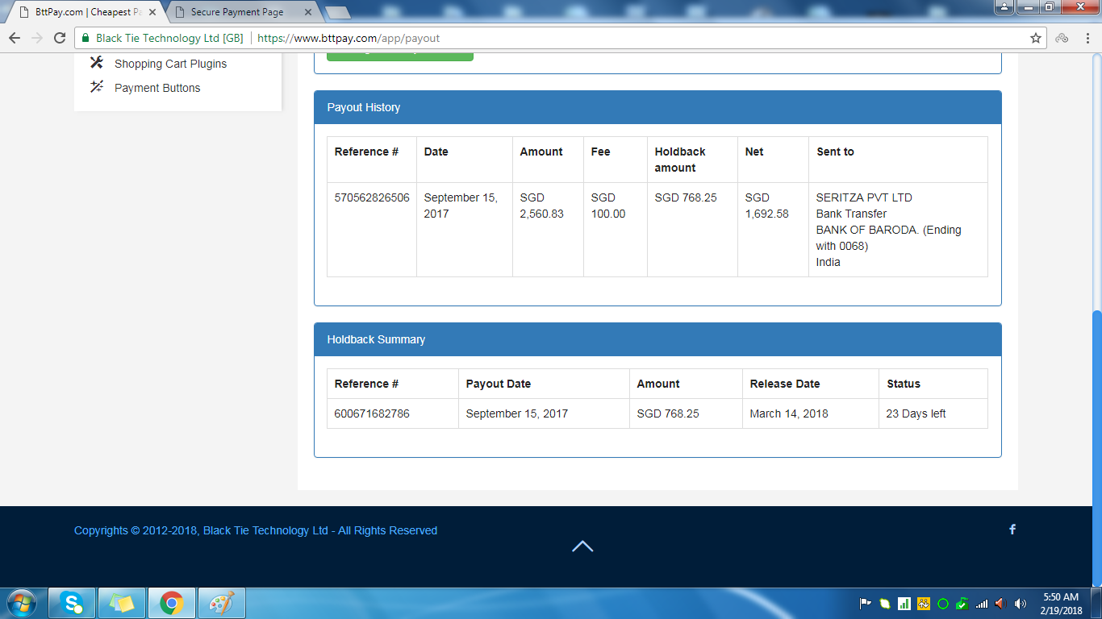Click the extension icon beside the bookmark star
This screenshot has height=619, width=1102.
coord(1062,38)
